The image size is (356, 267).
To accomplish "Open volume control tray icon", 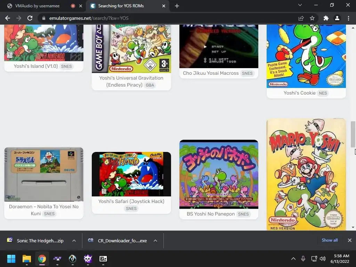I will pos(323,259).
